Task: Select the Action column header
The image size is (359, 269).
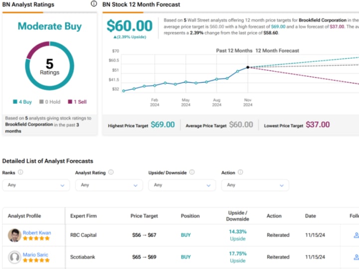Action: click(274, 216)
